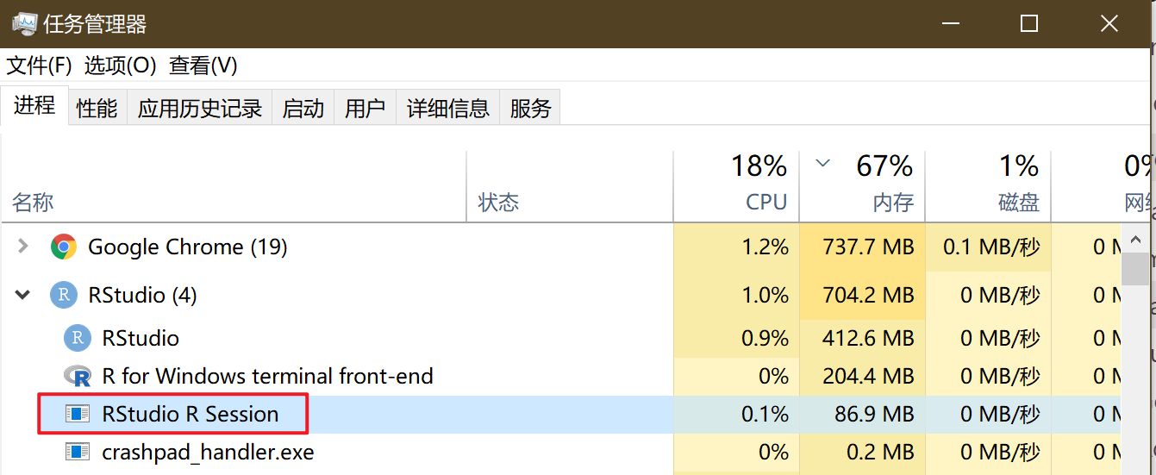
Task: Switch to the 性能 tab
Action: click(97, 109)
